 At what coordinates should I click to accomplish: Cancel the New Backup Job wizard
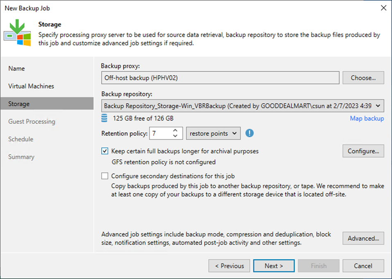pyautogui.click(x=363, y=266)
